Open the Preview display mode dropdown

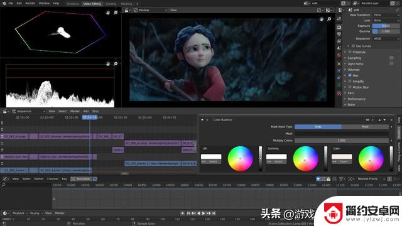(x=150, y=10)
